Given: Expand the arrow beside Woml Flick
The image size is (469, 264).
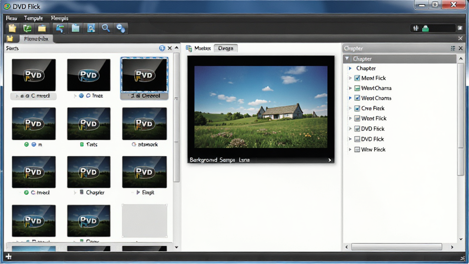Looking at the screenshot, I should [350, 119].
